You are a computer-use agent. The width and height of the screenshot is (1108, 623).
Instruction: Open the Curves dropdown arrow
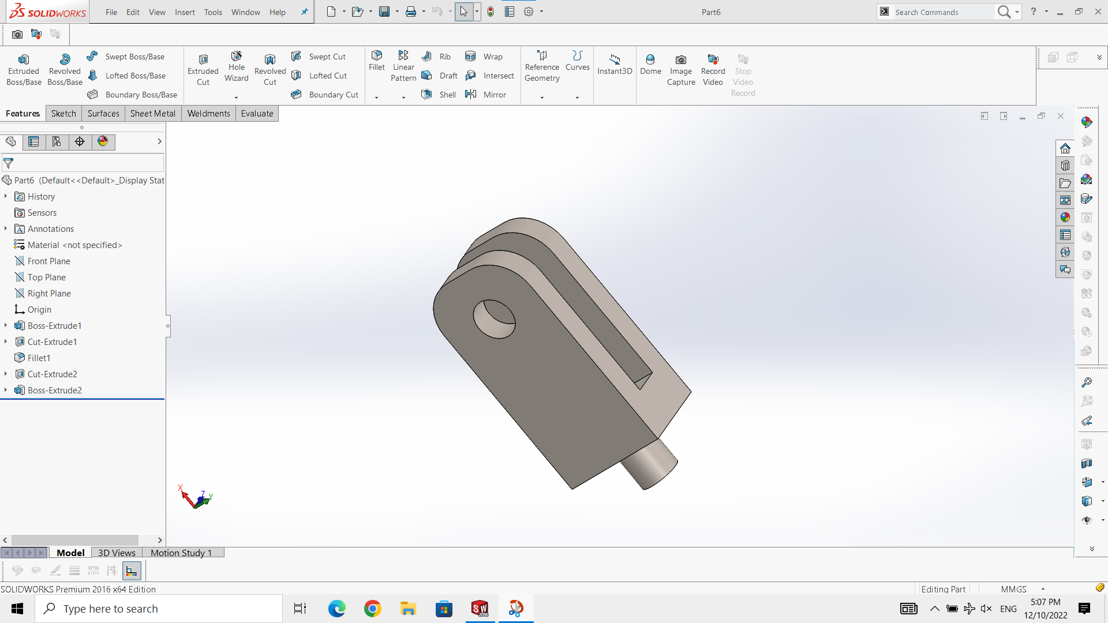click(577, 97)
